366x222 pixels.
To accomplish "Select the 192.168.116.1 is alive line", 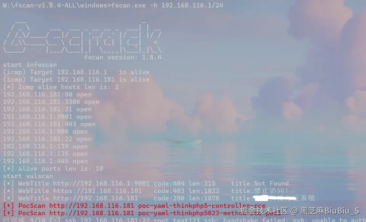I will 76,72.
